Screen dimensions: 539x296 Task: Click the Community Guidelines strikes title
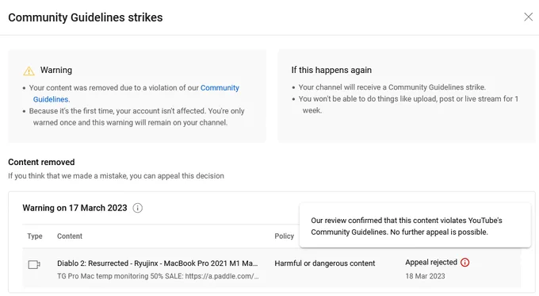click(x=86, y=17)
